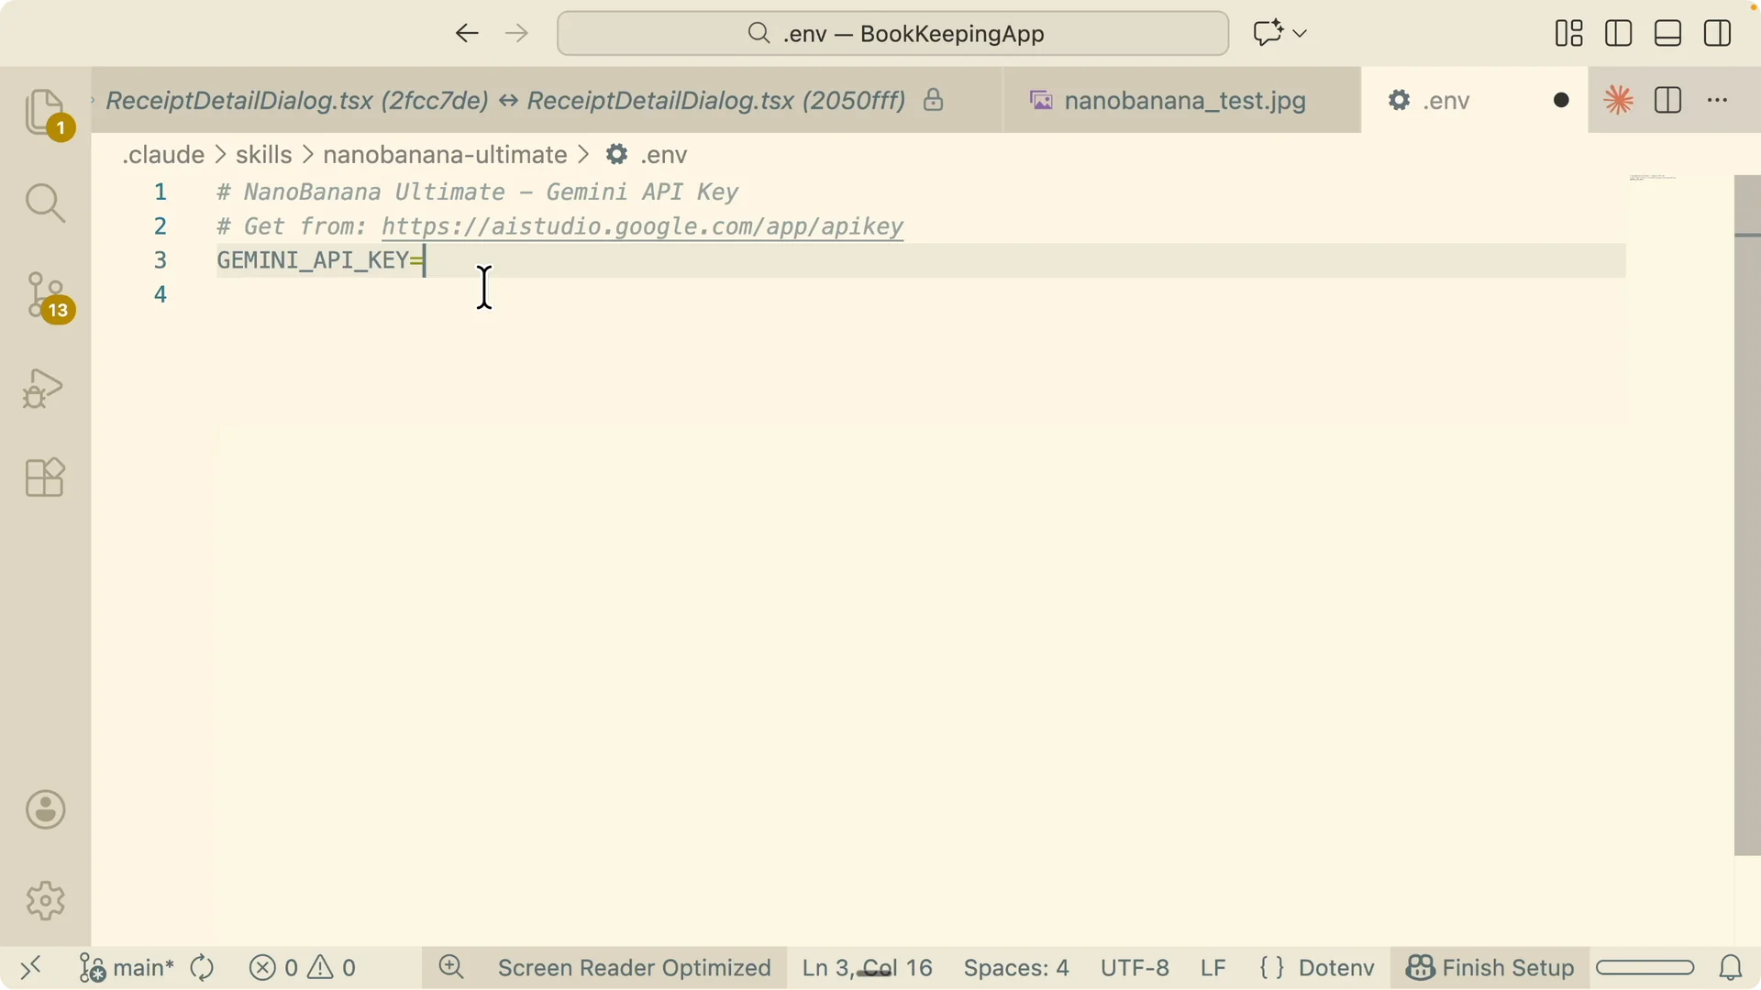Open more editor actions ellipsis menu
The image size is (1761, 990).
1718,100
